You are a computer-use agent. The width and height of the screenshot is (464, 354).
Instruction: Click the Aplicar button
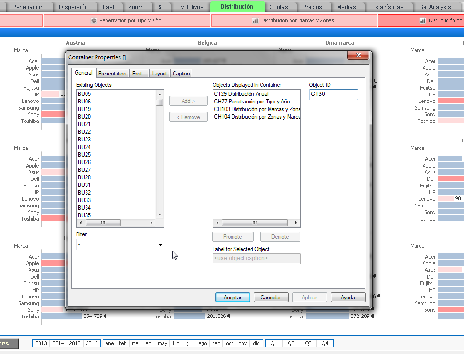(309, 297)
